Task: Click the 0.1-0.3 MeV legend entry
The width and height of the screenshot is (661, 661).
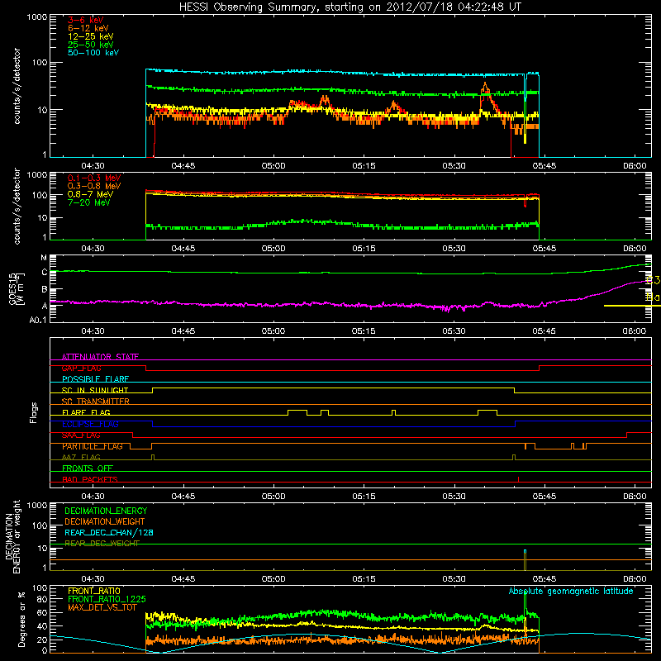Action: tap(94, 178)
